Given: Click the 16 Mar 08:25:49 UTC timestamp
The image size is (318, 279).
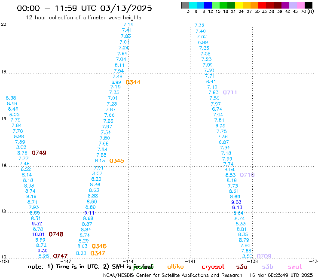Looking at the screenshot, I should (281, 275).
